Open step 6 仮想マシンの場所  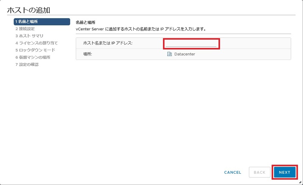33,57
